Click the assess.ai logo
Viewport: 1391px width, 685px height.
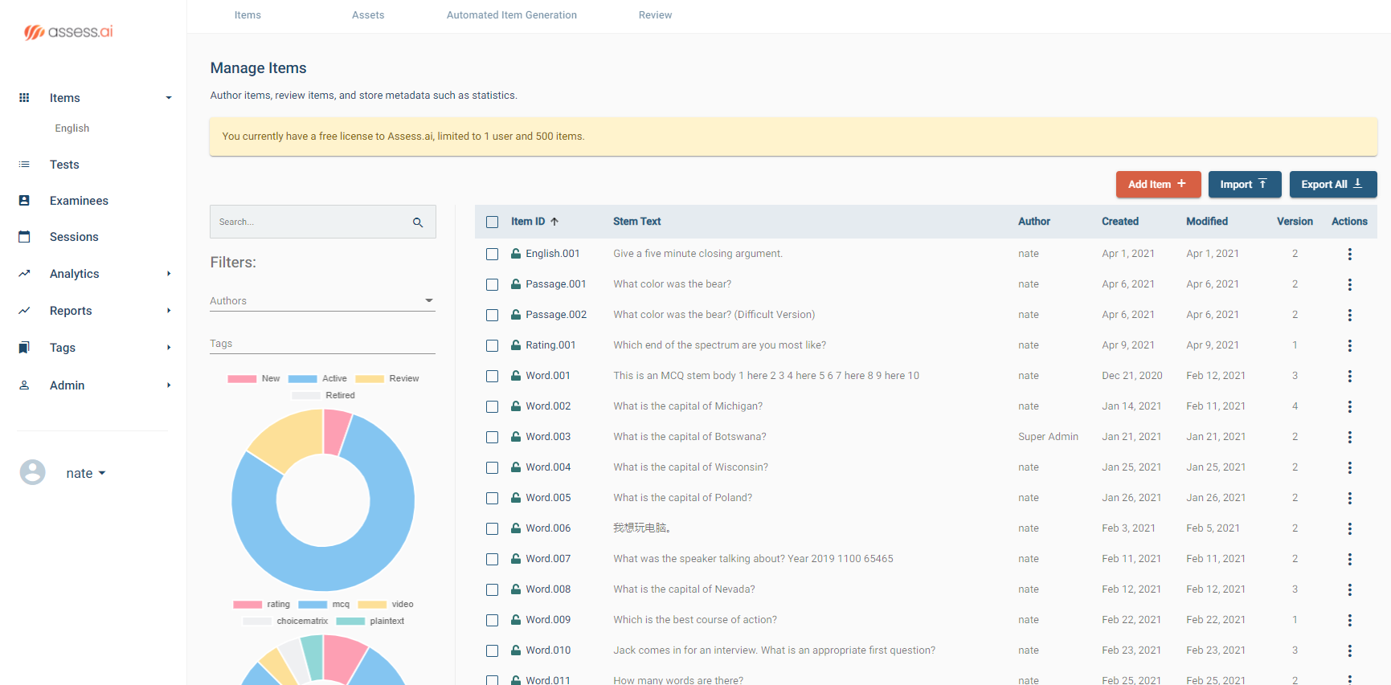tap(68, 31)
